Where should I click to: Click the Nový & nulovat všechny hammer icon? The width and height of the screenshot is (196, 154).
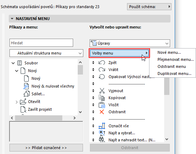coord(26,86)
